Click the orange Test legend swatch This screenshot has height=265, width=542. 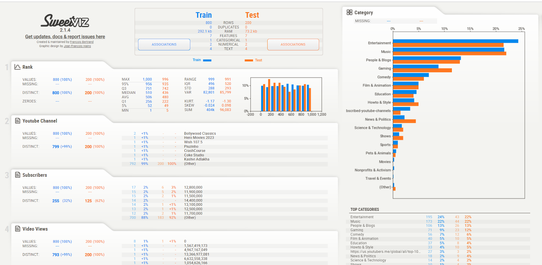[x=249, y=60]
